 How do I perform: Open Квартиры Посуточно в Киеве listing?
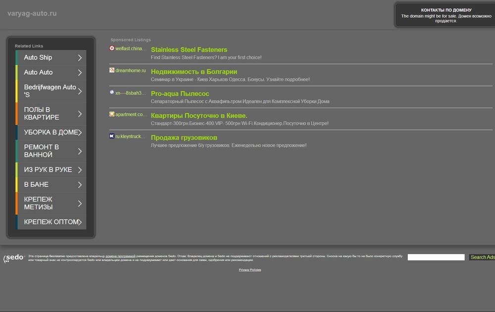[x=199, y=116]
